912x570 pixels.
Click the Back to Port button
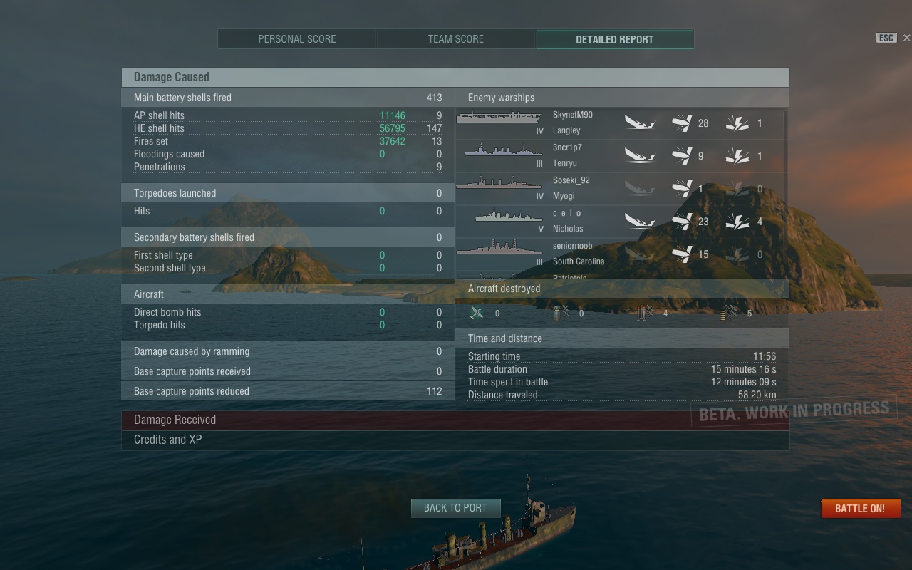click(455, 508)
